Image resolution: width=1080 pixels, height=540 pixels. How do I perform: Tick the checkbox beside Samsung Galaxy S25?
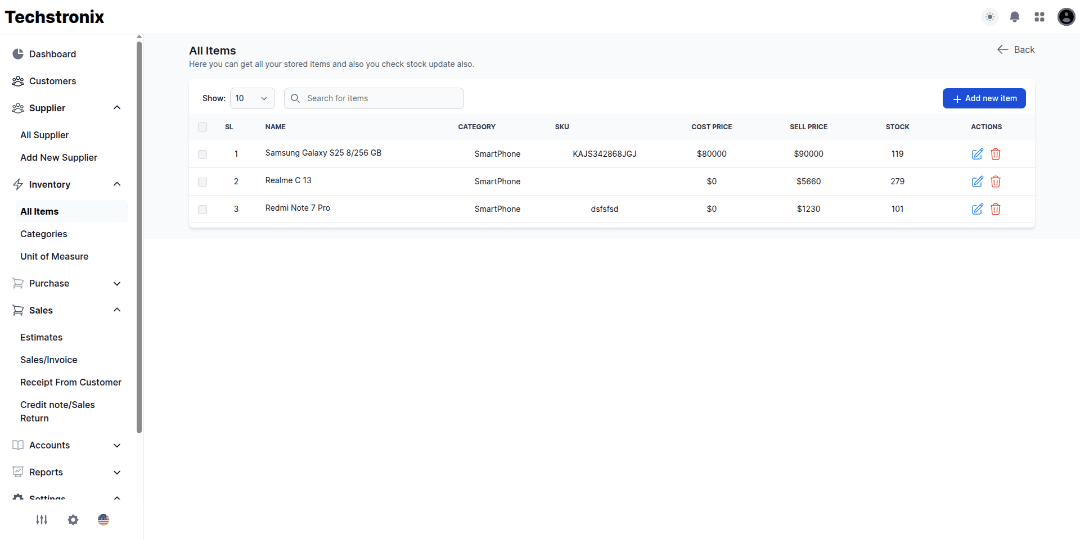(202, 154)
